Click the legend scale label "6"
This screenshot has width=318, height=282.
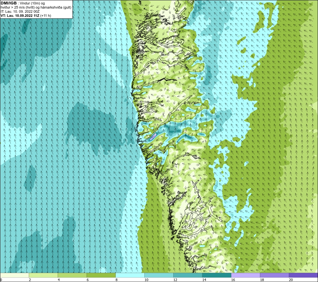point(88,280)
